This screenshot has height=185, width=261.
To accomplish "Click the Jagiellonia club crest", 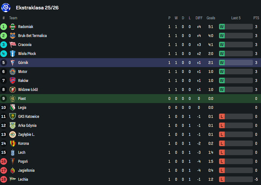I will [x=13, y=171].
